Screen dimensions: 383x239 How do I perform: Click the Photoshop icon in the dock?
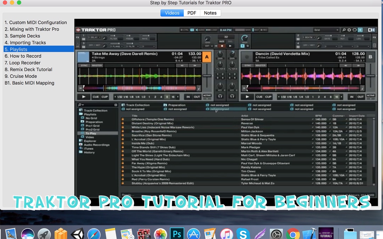(176, 234)
